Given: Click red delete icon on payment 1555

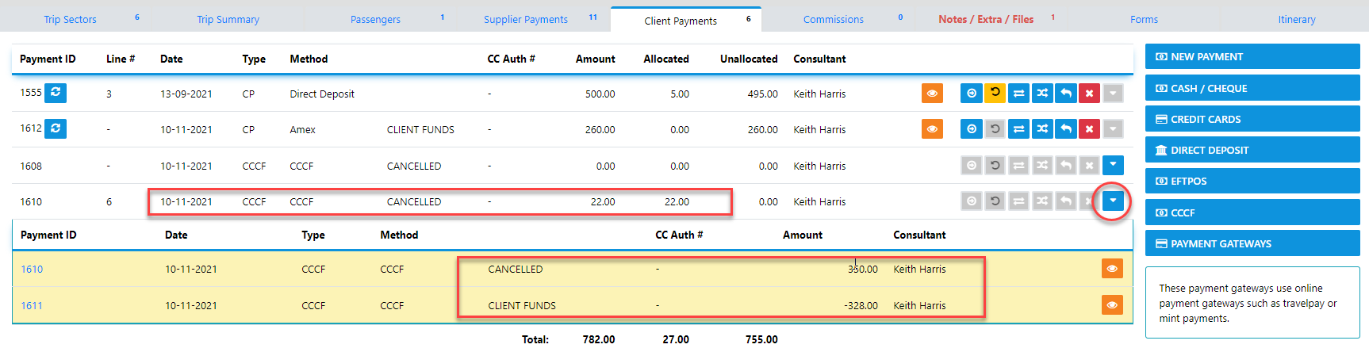Looking at the screenshot, I should [x=1089, y=94].
